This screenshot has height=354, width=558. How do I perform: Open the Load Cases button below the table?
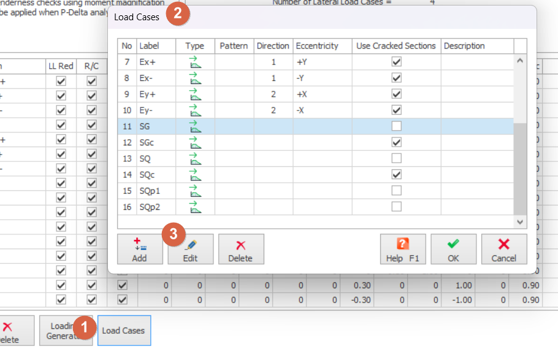tap(124, 331)
